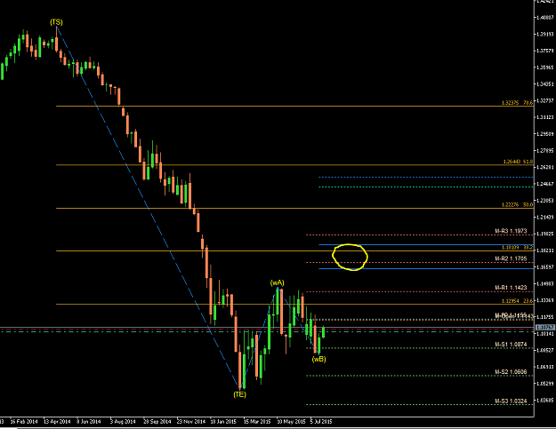The image size is (556, 429).
Task: Click the 13 Apr 2014 date label
Action: (x=57, y=422)
